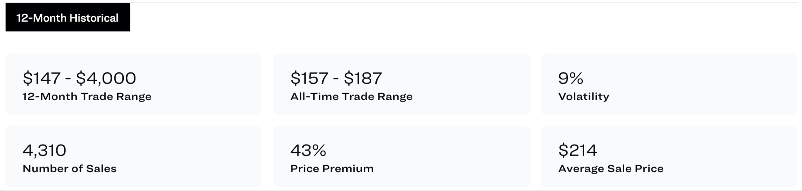802x191 pixels.
Task: Click the Price Premium label
Action: [x=332, y=169]
